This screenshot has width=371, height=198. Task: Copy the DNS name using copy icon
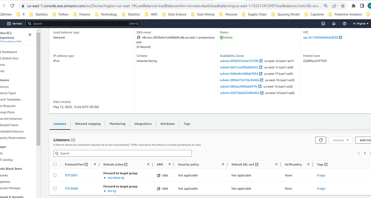(x=138, y=37)
